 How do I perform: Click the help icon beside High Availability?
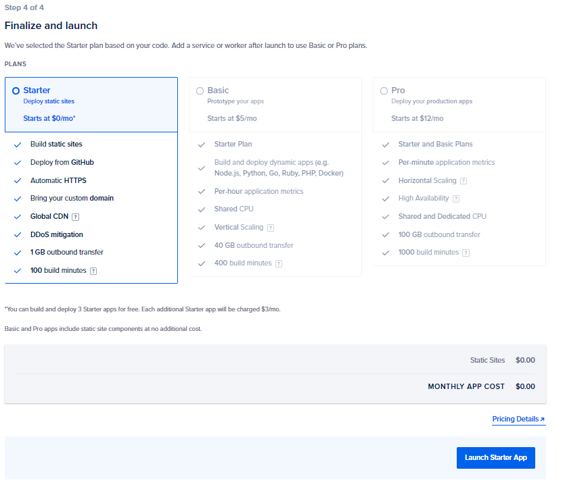456,199
